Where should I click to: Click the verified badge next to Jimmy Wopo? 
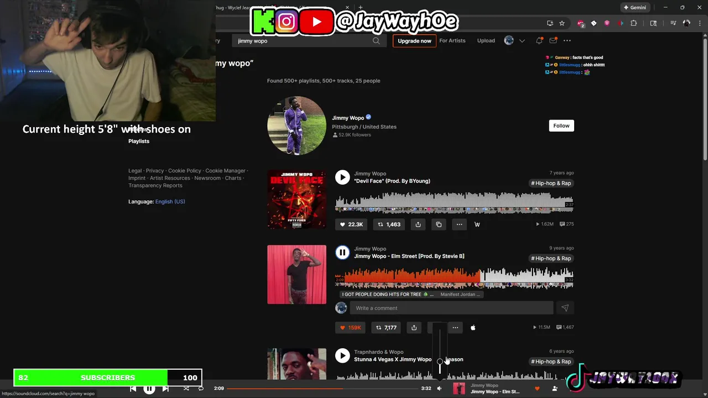tap(368, 117)
